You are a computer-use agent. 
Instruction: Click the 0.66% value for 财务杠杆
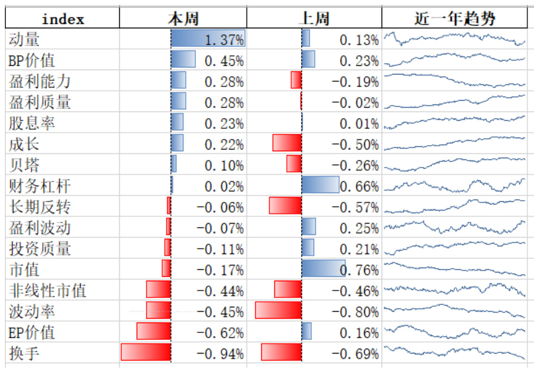click(x=359, y=187)
